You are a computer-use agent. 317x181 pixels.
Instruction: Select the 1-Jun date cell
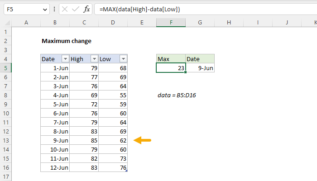pyautogui.click(x=55, y=68)
